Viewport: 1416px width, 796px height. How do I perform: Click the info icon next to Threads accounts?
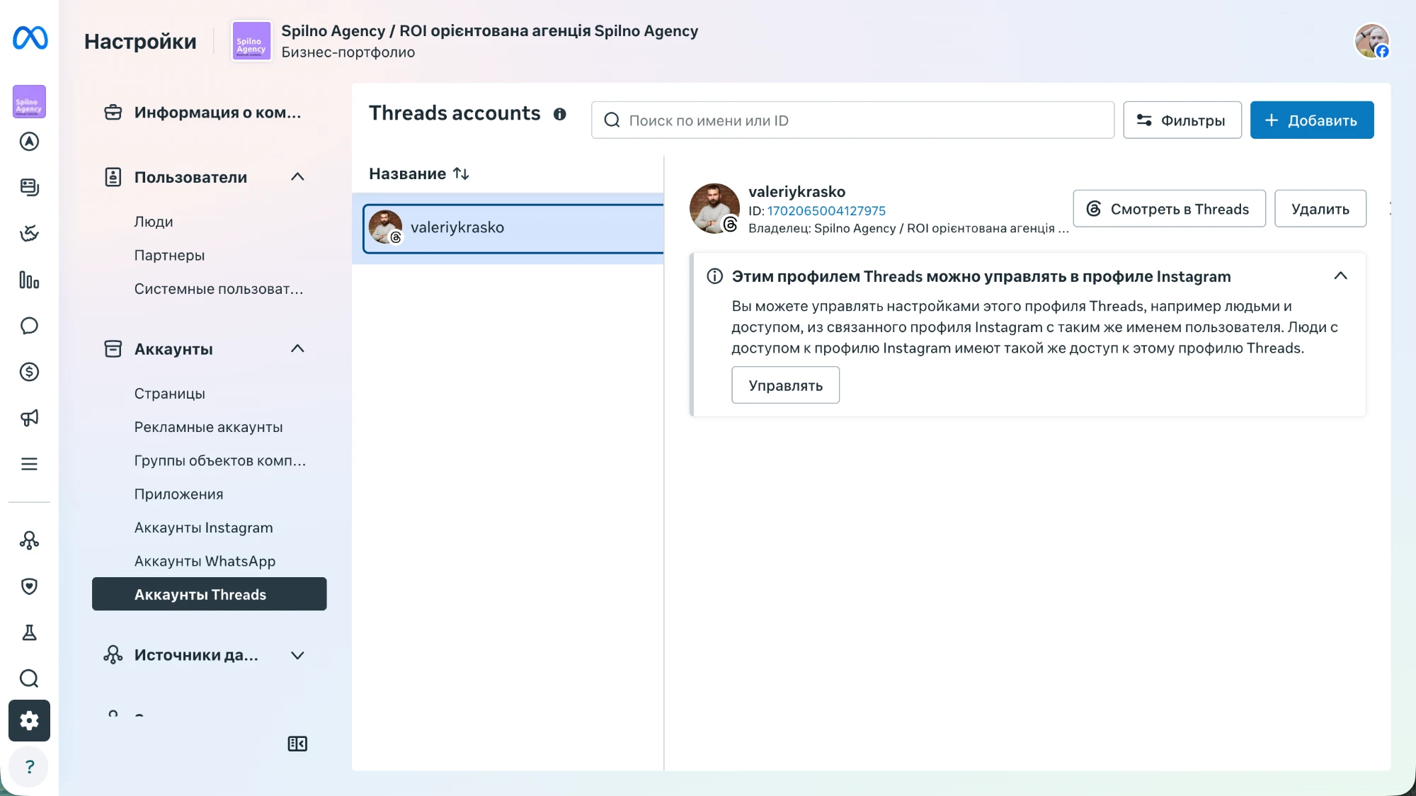(x=560, y=114)
